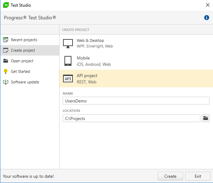
Task: Click the Get Started lightbulb icon
Action: coord(6,71)
